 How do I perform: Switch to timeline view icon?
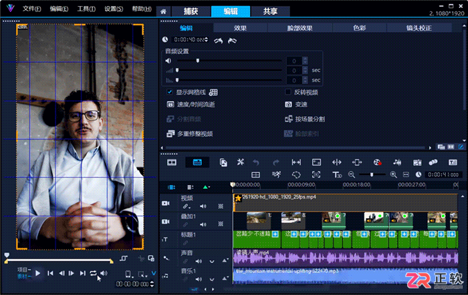tap(197, 162)
